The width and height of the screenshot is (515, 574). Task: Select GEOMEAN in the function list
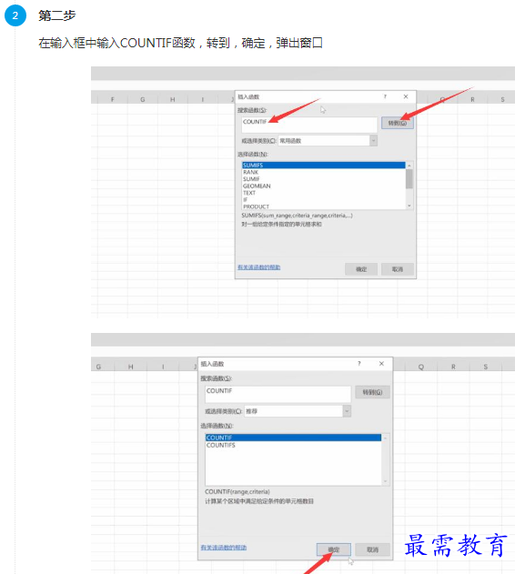[323, 186]
